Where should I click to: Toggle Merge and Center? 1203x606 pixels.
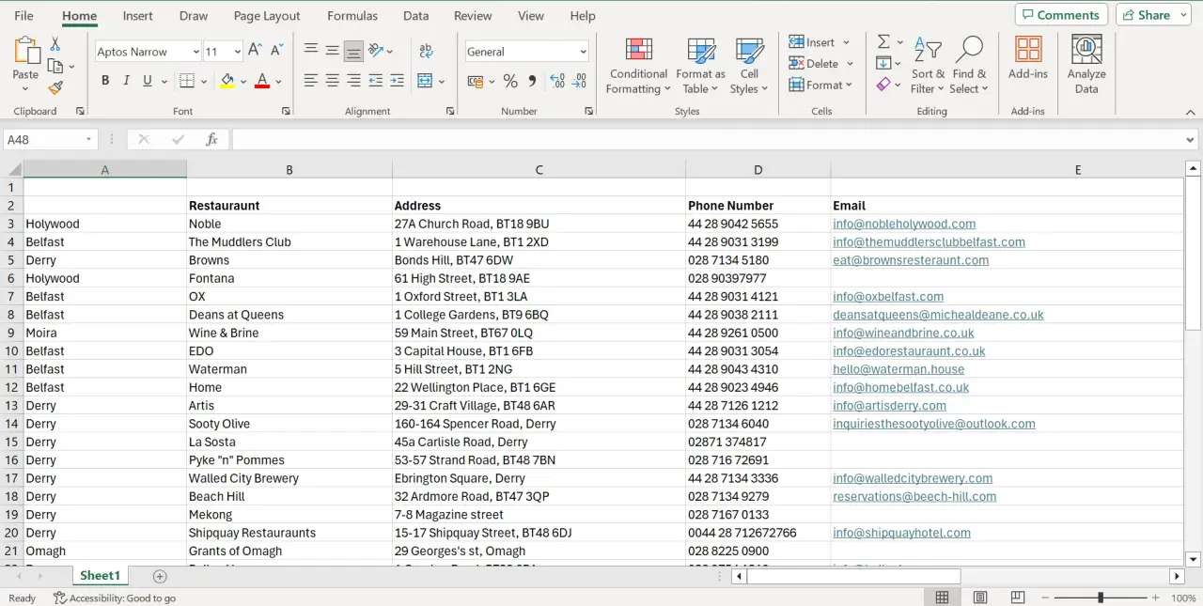(x=425, y=82)
